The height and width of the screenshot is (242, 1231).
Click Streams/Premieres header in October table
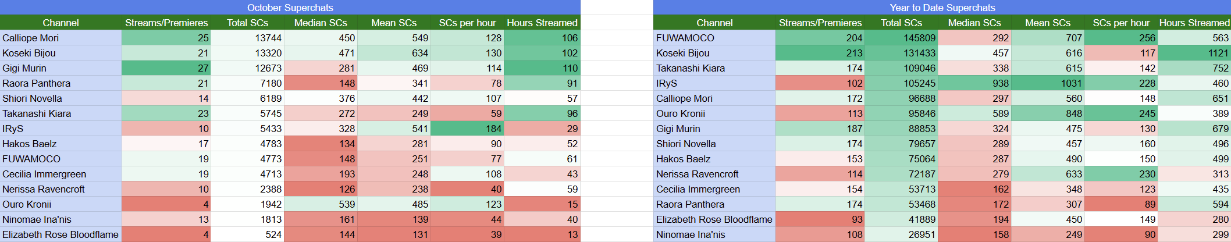click(166, 23)
